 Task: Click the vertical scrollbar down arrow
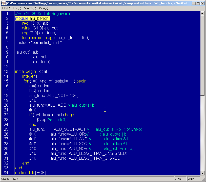pos(202,173)
